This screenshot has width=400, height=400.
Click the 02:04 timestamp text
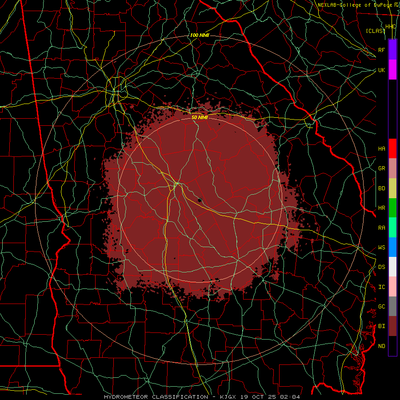pos(290,397)
